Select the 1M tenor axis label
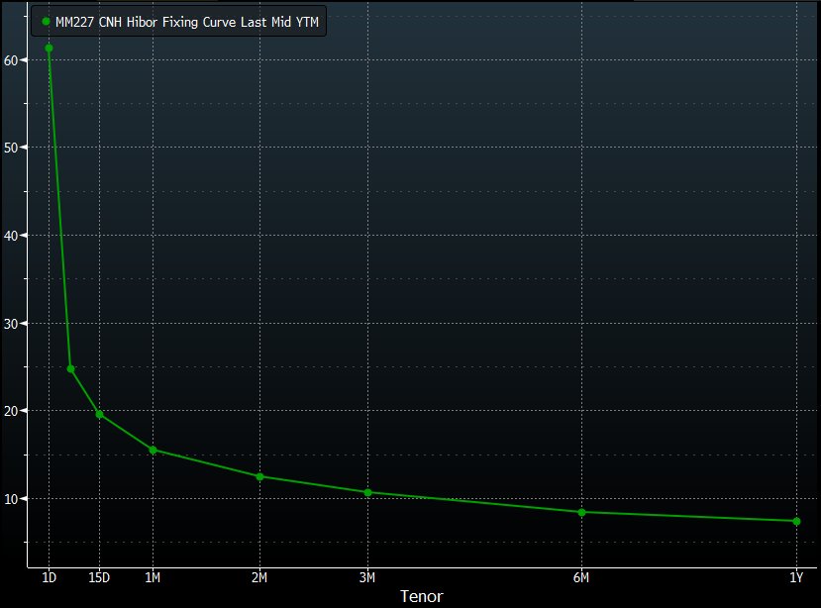 tap(153, 577)
